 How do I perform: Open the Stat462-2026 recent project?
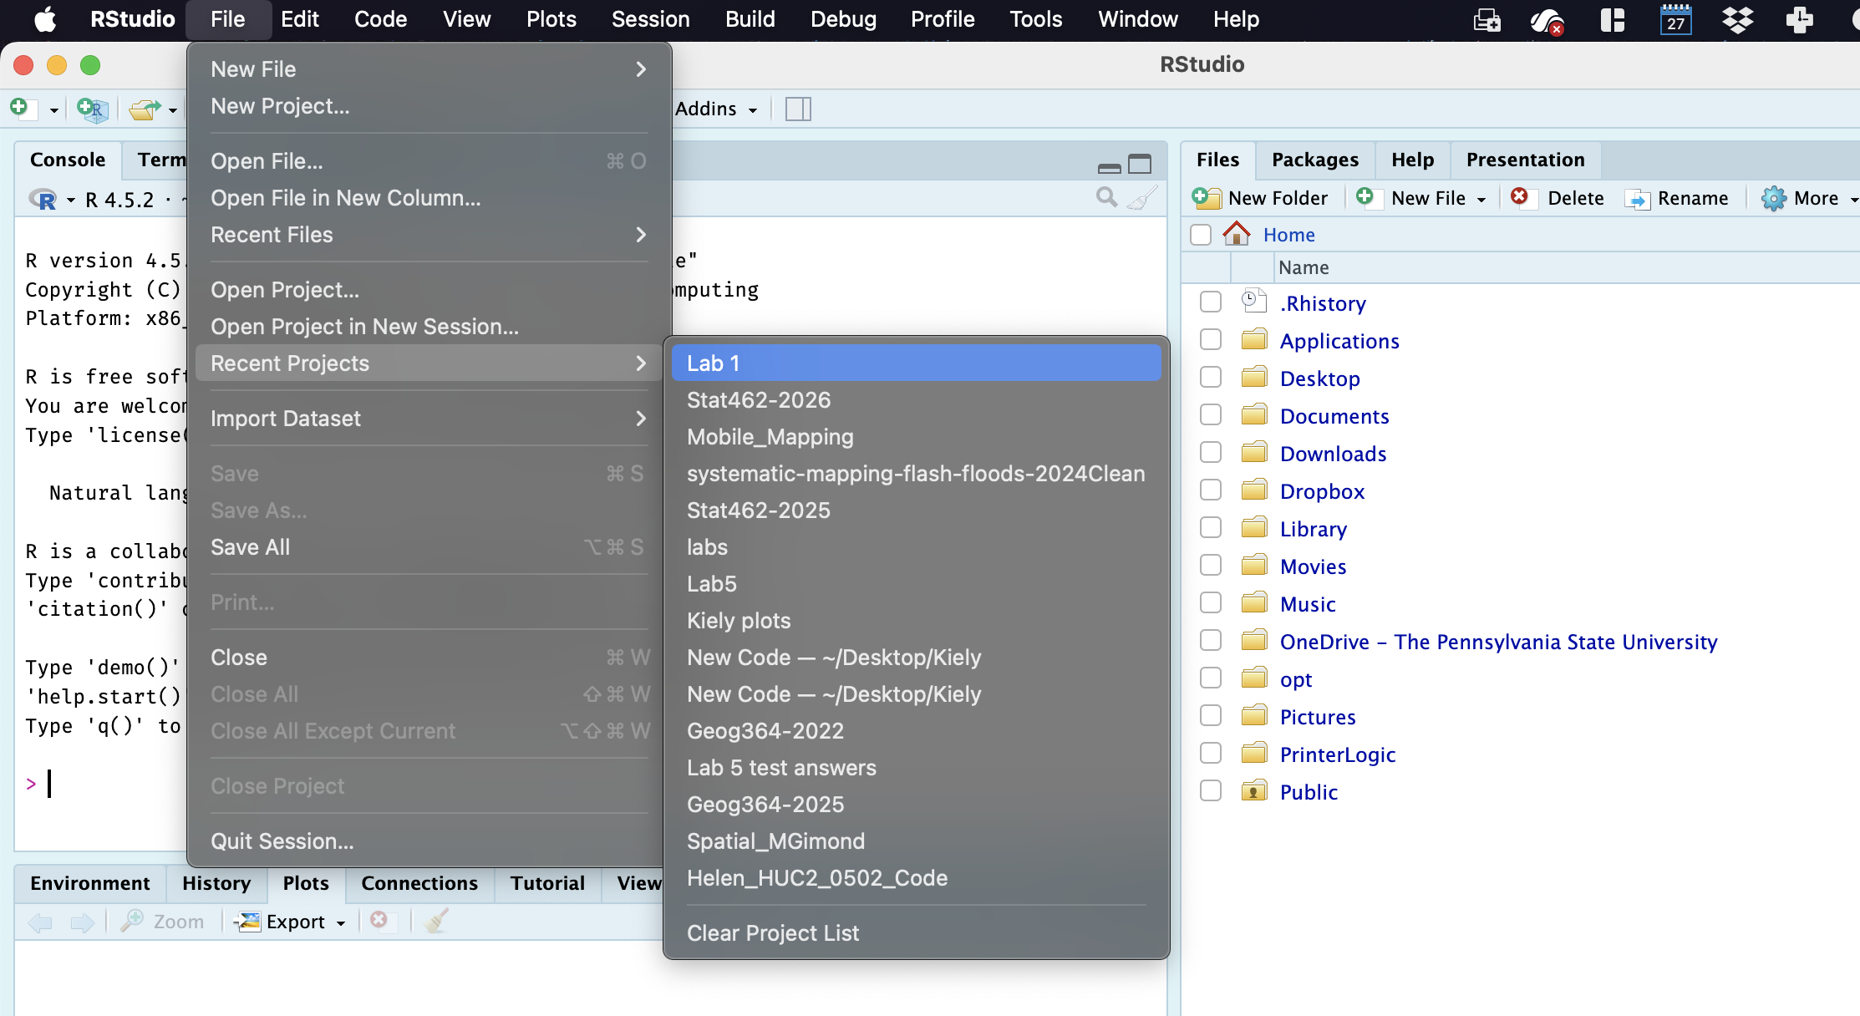pos(758,400)
